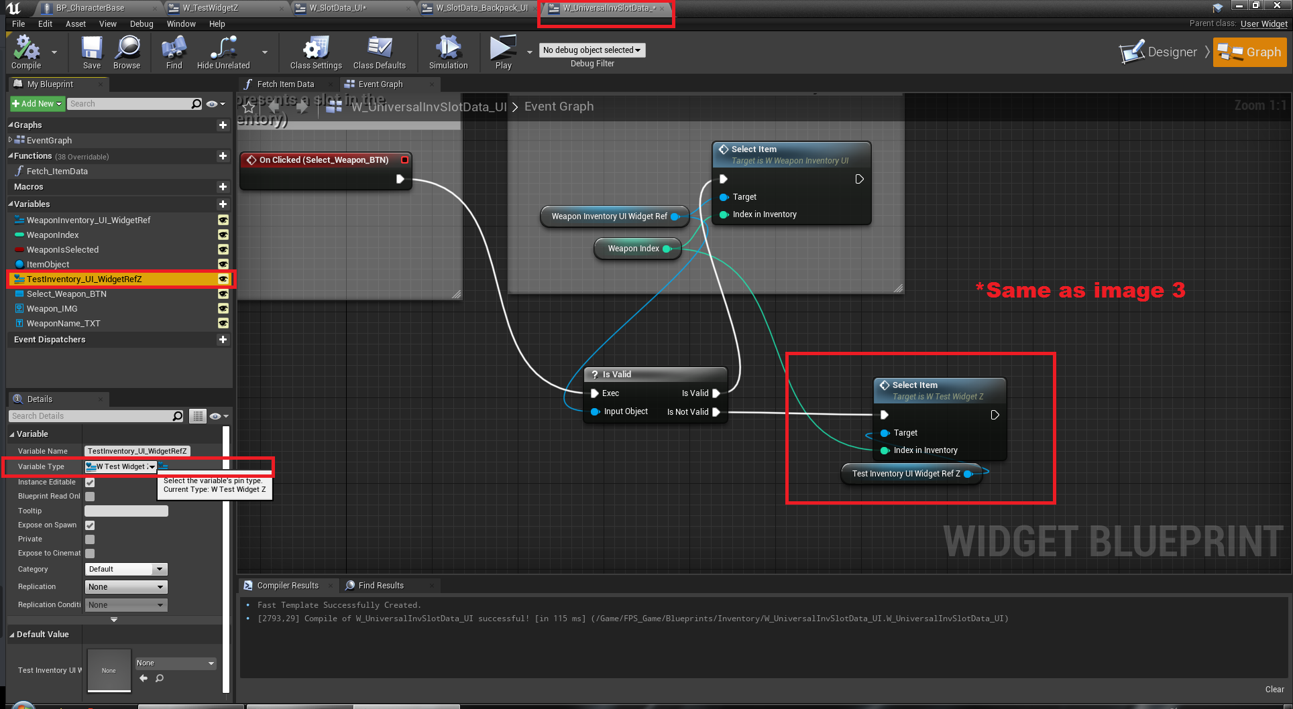
Task: Start Simulation from the toolbar
Action: [448, 49]
